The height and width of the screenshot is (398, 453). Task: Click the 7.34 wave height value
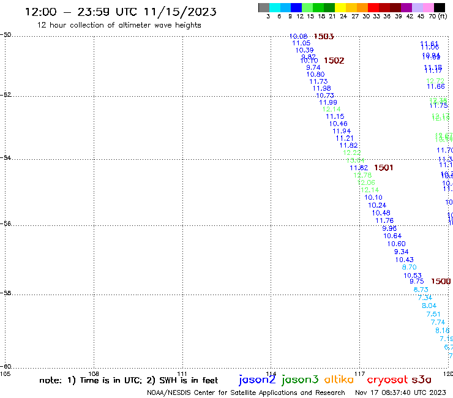point(425,298)
